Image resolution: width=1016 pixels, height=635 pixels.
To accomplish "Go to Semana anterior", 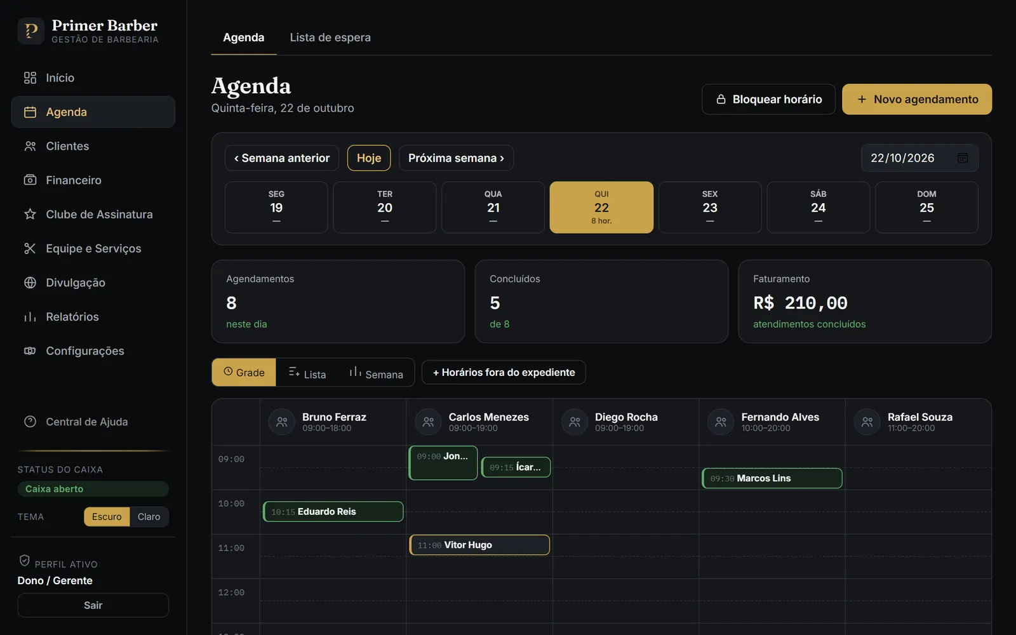I will pos(282,158).
